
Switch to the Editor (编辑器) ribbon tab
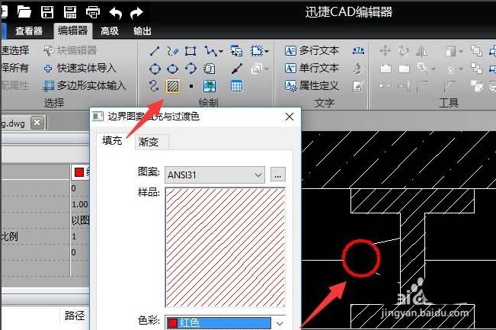[x=72, y=30]
